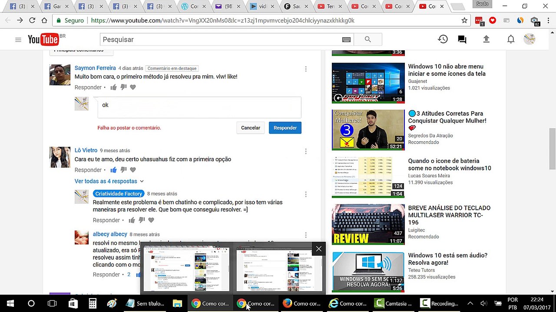
Task: Heart Lô Vietro's comment
Action: pyautogui.click(x=133, y=170)
